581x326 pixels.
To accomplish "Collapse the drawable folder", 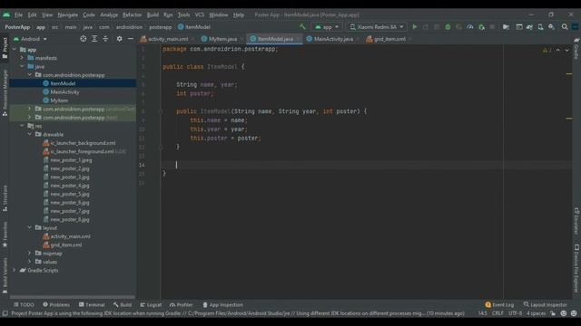I will click(x=30, y=135).
